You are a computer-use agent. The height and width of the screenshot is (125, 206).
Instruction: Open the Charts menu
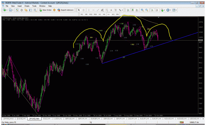coord(27,6)
